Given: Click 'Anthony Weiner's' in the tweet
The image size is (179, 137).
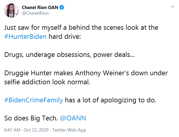Looking at the screenshot, I should [102, 73].
